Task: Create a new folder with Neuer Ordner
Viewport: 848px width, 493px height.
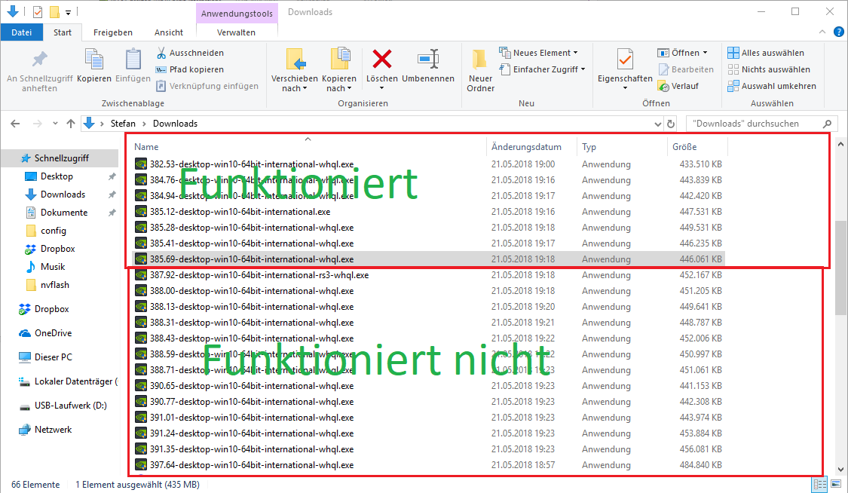Action: click(x=480, y=70)
